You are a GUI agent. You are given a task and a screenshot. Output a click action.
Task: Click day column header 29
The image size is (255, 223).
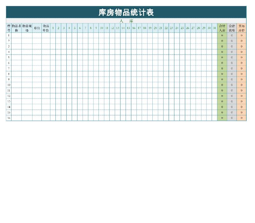click(204, 28)
